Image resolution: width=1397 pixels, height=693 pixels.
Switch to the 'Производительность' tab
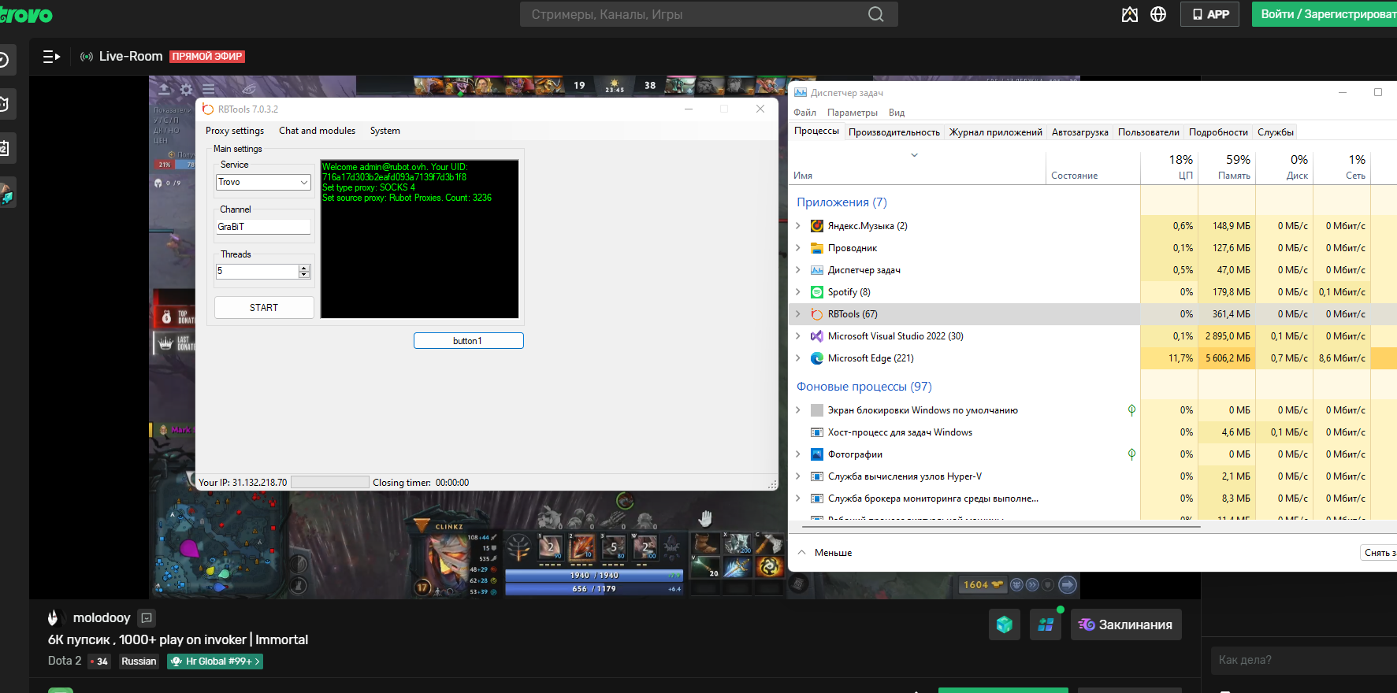(x=894, y=132)
